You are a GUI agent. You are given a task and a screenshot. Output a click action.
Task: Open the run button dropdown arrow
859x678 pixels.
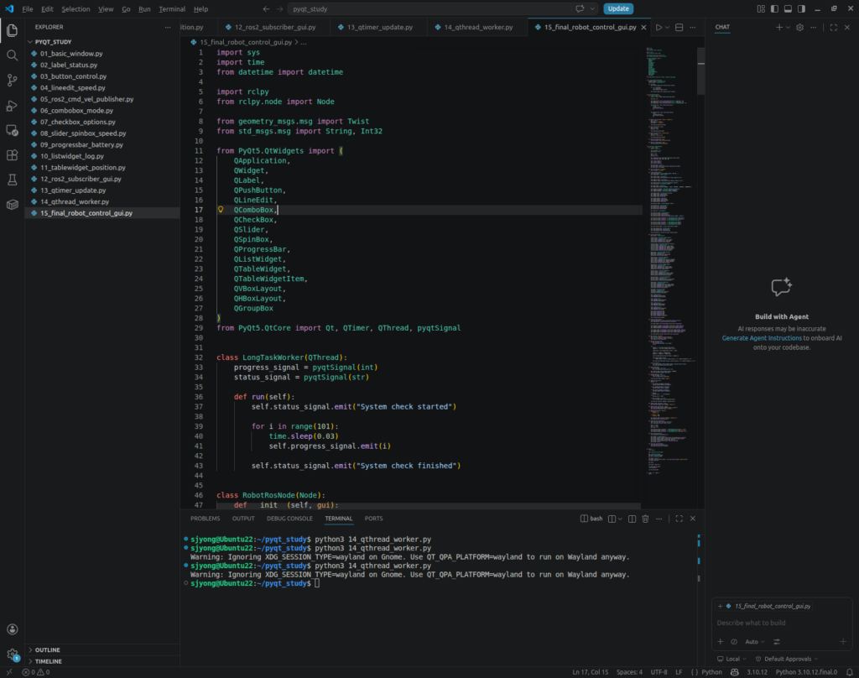[667, 27]
